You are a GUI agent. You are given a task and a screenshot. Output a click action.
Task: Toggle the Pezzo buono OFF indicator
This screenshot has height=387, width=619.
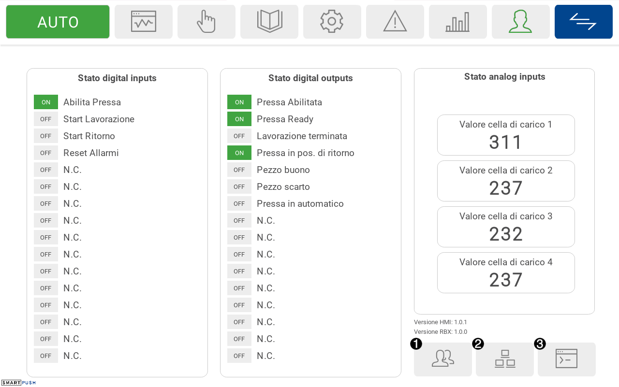(239, 170)
